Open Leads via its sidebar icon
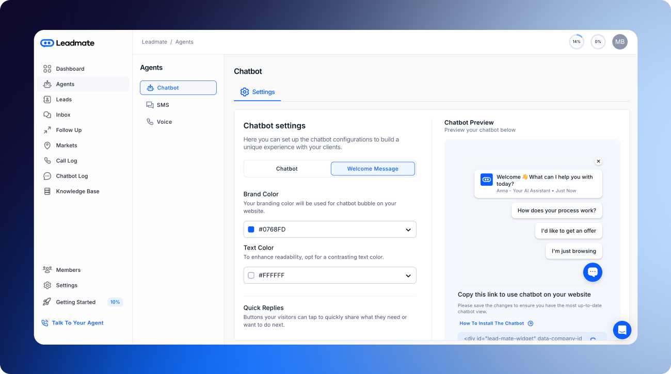The width and height of the screenshot is (671, 374). point(47,100)
